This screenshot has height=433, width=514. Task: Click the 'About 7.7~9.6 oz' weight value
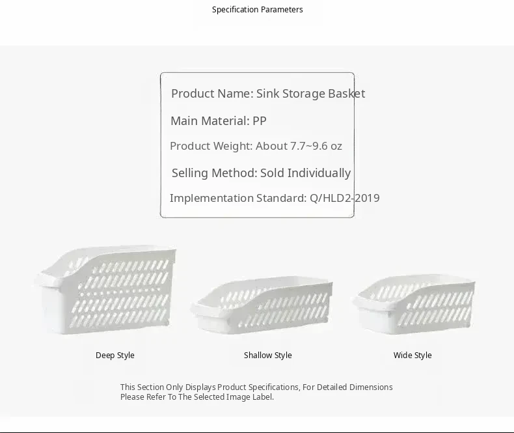pyautogui.click(x=299, y=146)
